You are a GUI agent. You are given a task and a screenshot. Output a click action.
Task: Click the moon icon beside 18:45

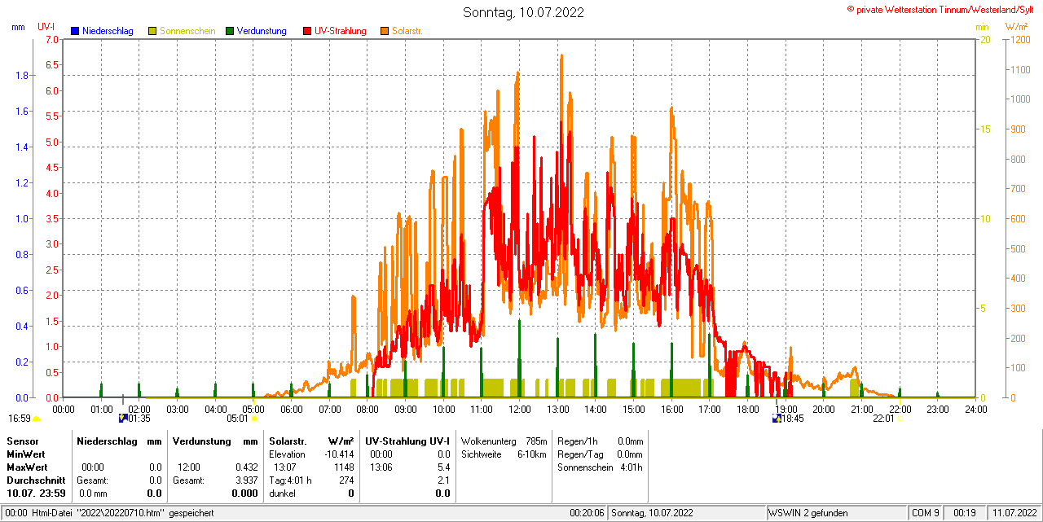[x=777, y=419]
